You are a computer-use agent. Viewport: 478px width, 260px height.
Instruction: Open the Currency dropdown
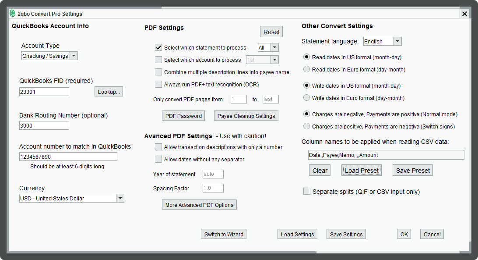coord(120,198)
